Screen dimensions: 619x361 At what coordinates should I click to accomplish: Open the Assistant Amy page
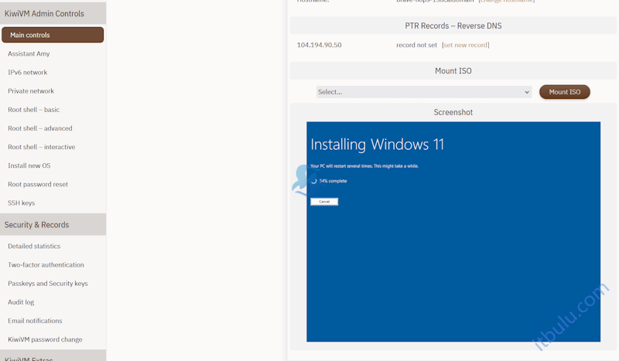pyautogui.click(x=29, y=53)
